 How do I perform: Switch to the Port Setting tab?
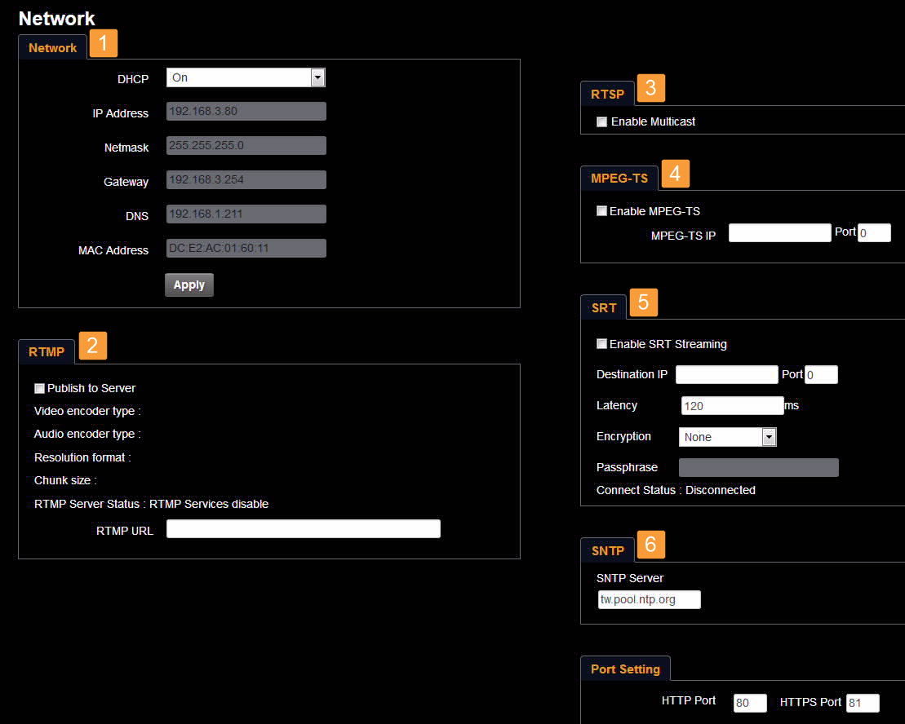(625, 669)
